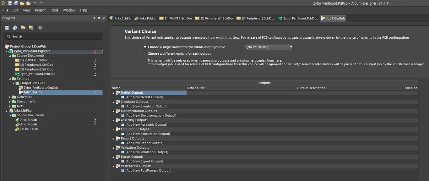Expand the Nets folder

click(10, 106)
